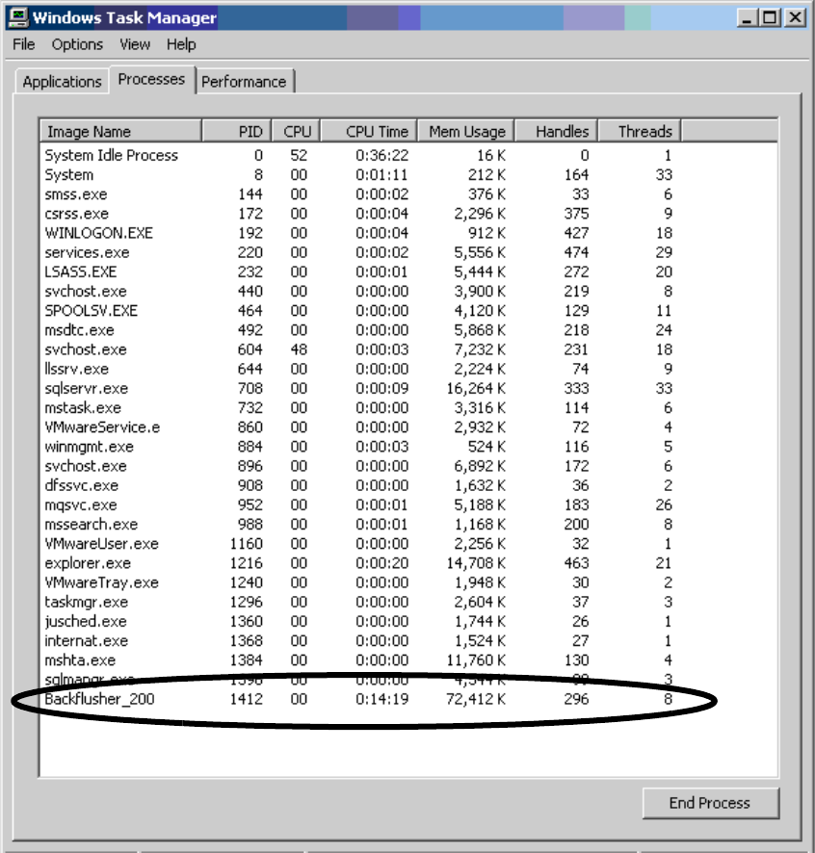
Task: Open the View menu
Action: click(135, 44)
